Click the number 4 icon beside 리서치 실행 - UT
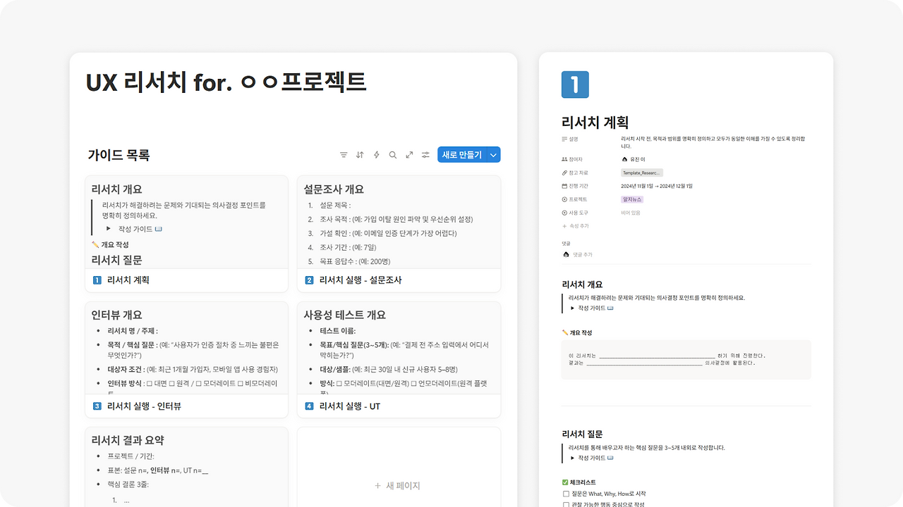The height and width of the screenshot is (507, 903). (x=310, y=406)
